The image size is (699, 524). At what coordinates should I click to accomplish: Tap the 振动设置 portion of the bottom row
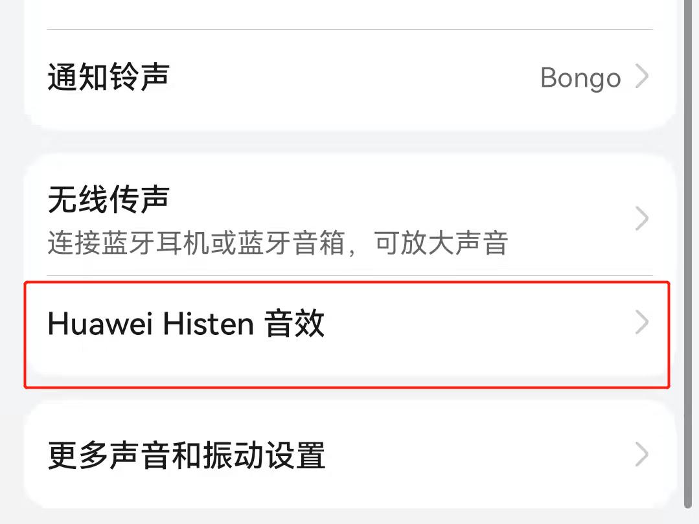click(264, 455)
